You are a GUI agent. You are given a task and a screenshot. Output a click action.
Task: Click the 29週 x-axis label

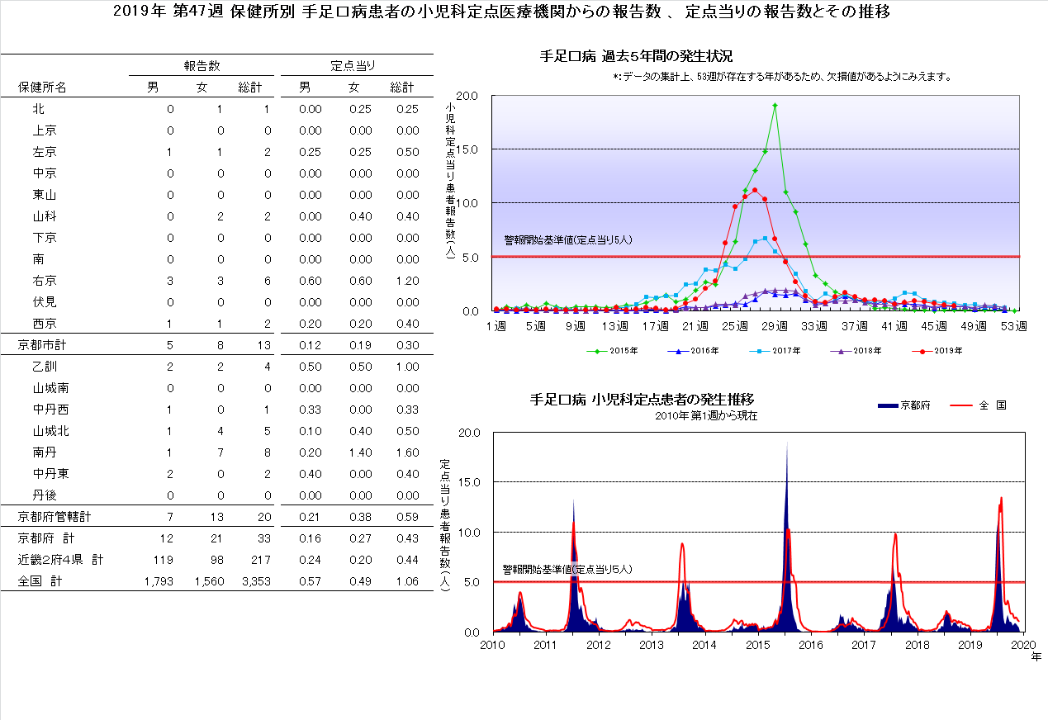tap(775, 326)
